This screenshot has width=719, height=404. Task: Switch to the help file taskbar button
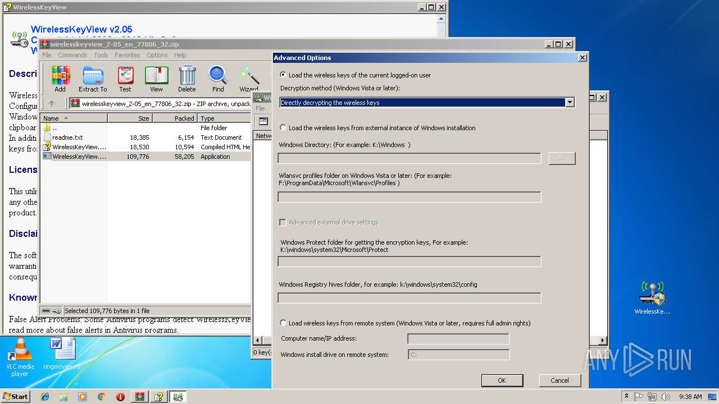tap(159, 397)
